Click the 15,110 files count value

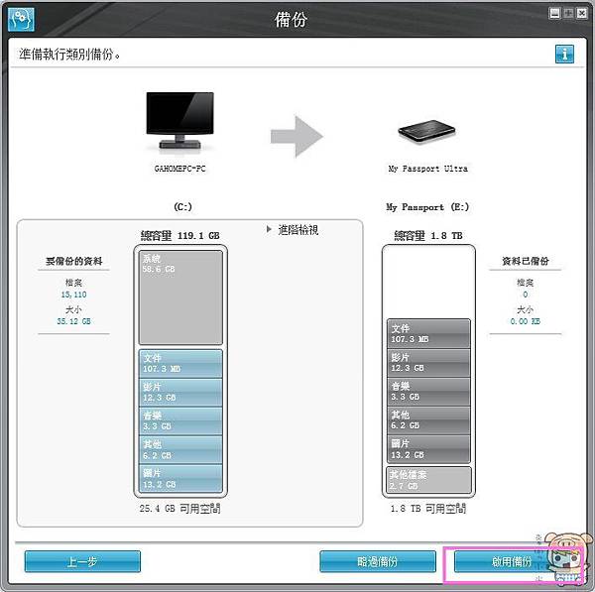click(73, 295)
